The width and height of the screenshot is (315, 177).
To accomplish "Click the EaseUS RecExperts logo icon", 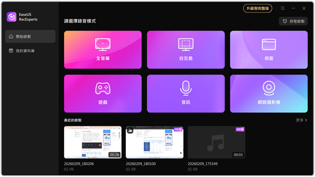I will pos(11,17).
